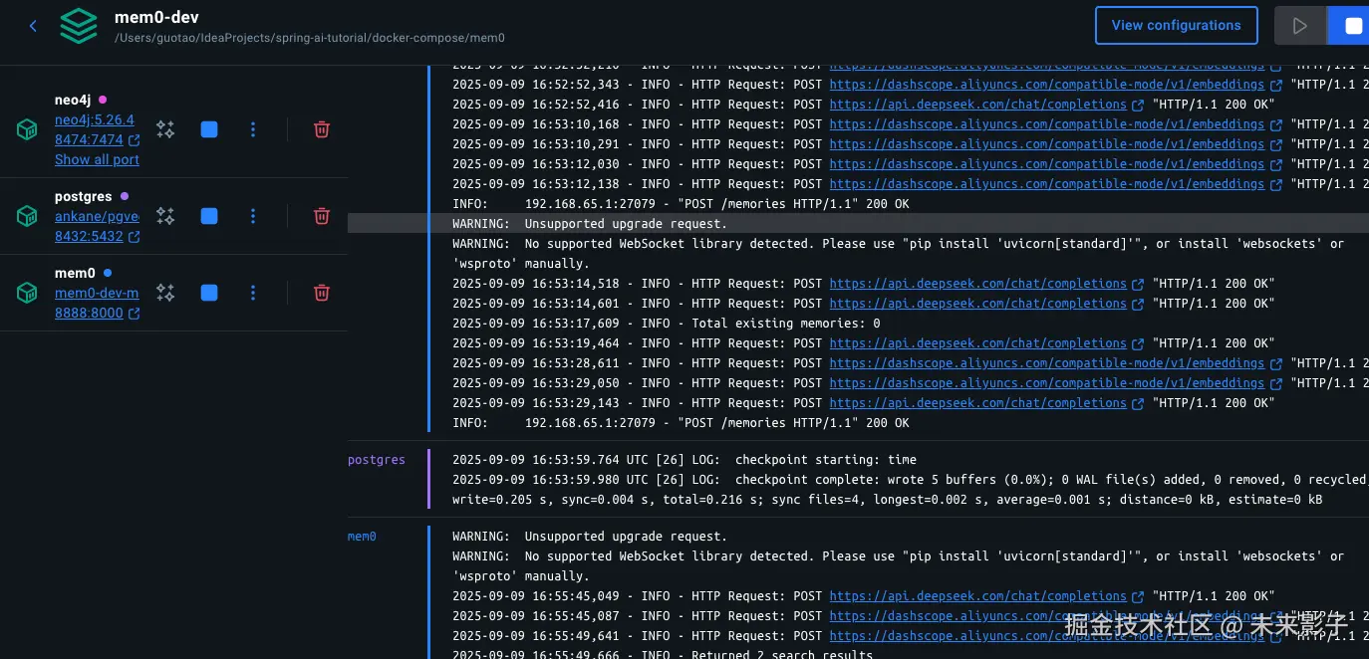The width and height of the screenshot is (1369, 659).
Task: Open deepseek link in 16:55:45,049 log line
Action: point(977,596)
